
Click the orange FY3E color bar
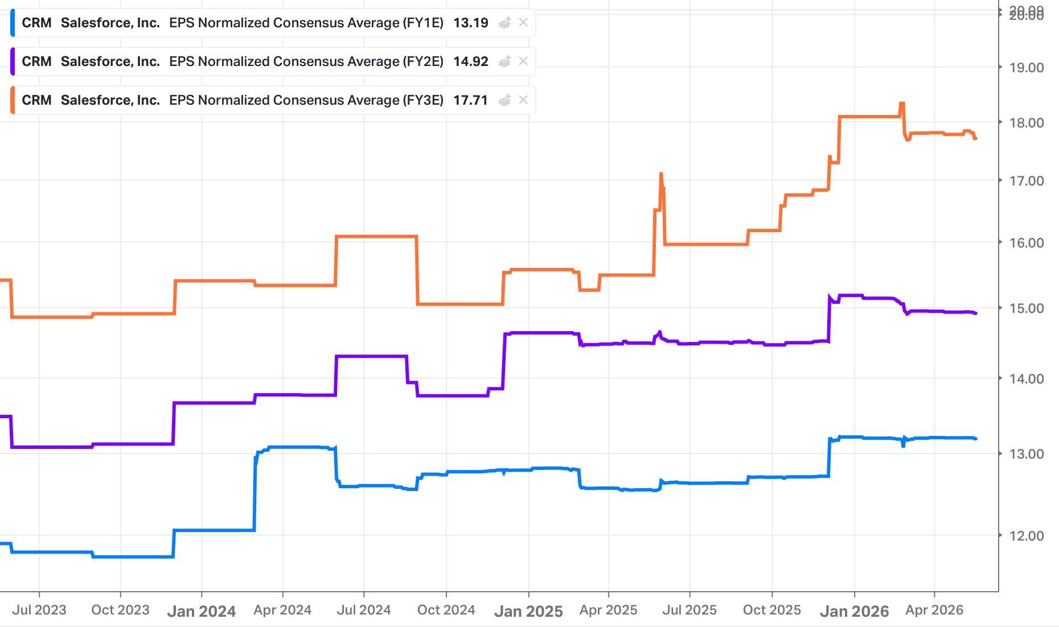pos(13,100)
